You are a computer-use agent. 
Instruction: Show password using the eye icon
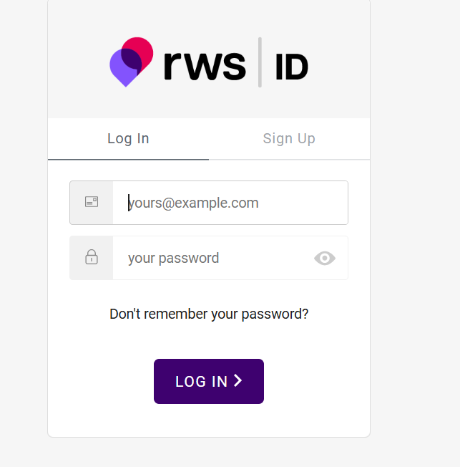tap(325, 259)
